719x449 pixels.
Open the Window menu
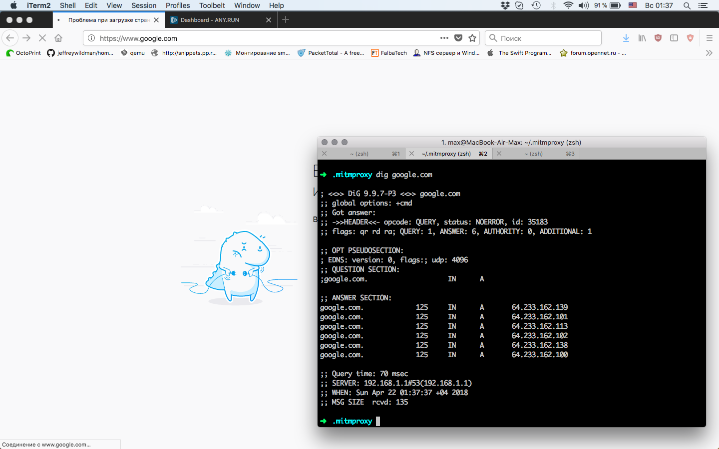coord(247,5)
